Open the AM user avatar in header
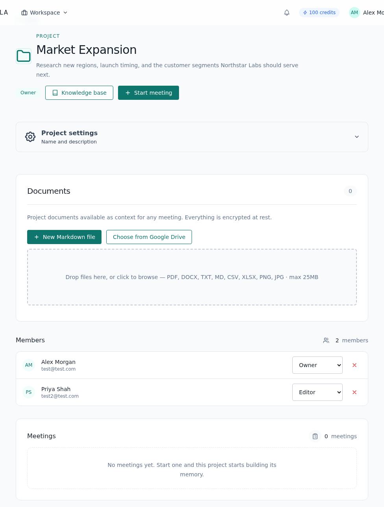This screenshot has height=507, width=384. [354, 13]
